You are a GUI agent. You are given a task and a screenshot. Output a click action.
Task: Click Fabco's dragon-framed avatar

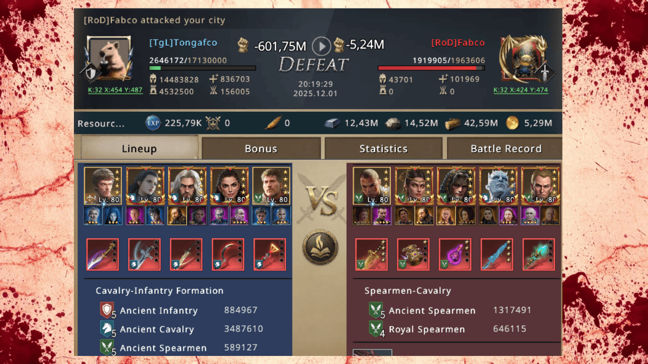(x=523, y=58)
